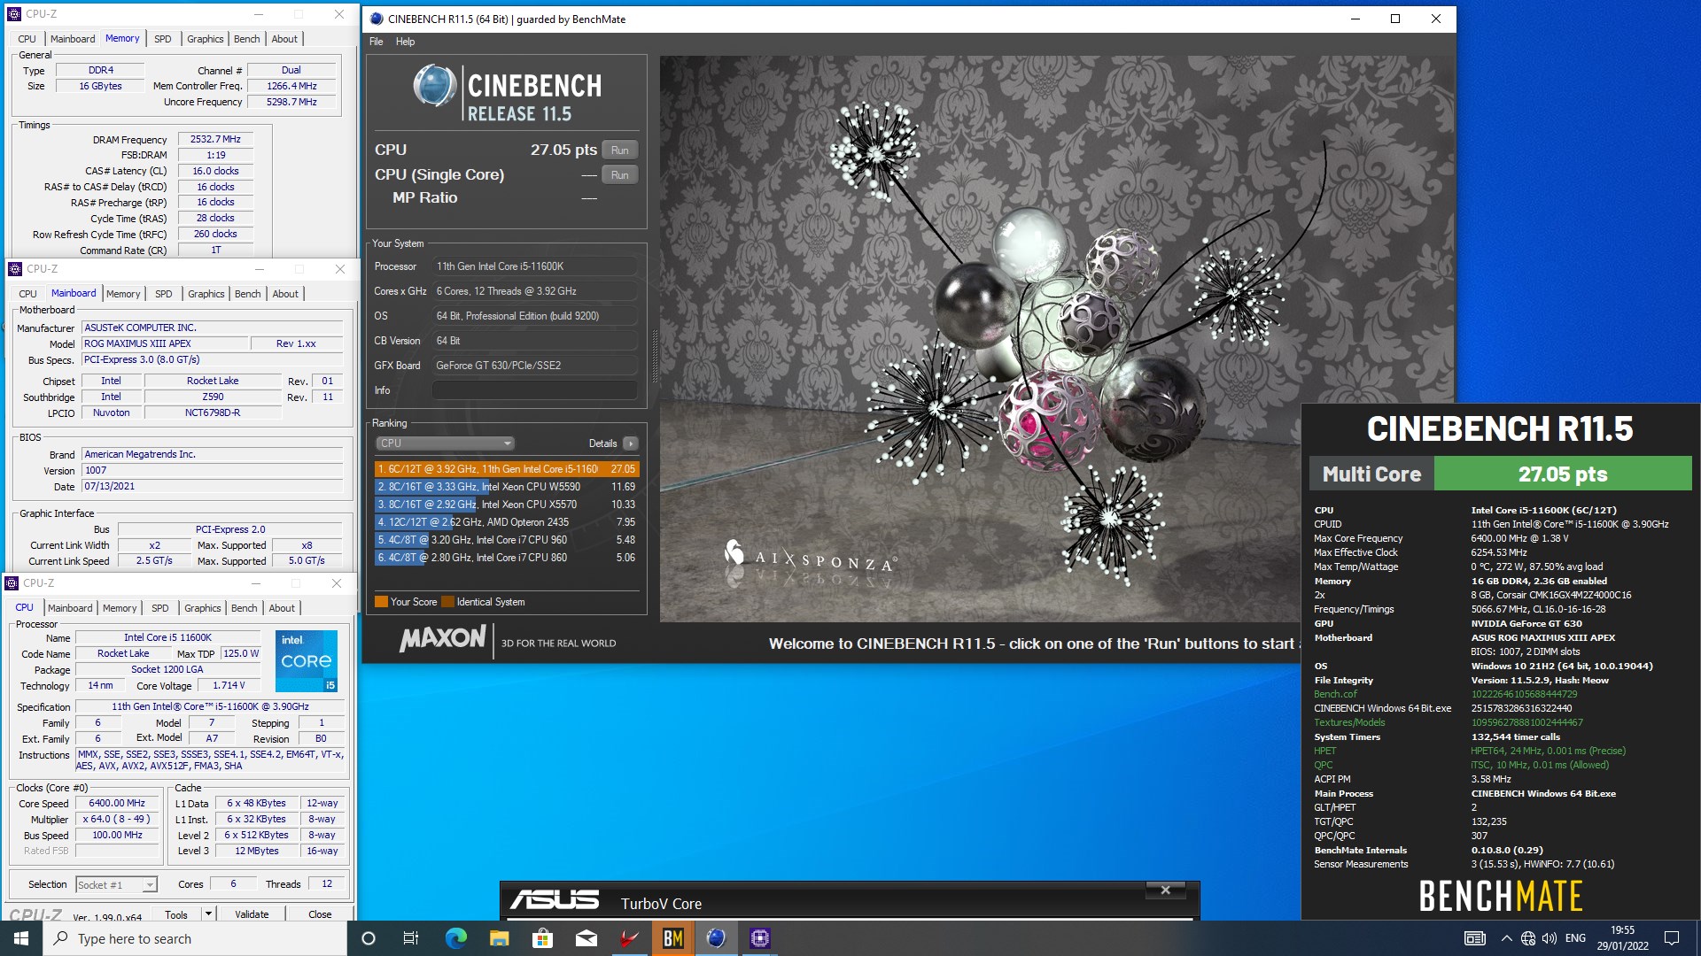
Task: Select ranking row Intel Core i7 CPU 960
Action: point(507,540)
